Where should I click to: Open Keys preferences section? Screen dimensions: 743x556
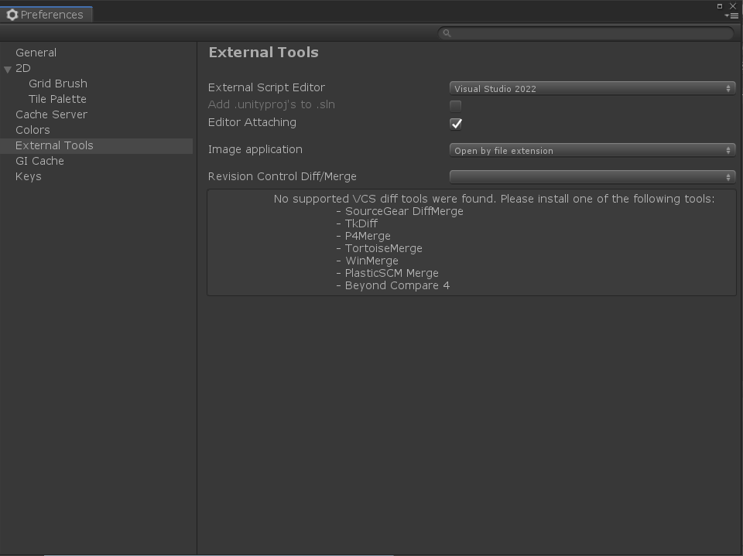click(x=29, y=176)
